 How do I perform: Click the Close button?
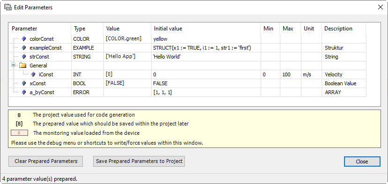(x=362, y=162)
